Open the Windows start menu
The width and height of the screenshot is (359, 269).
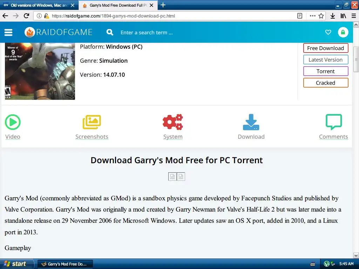16,264
